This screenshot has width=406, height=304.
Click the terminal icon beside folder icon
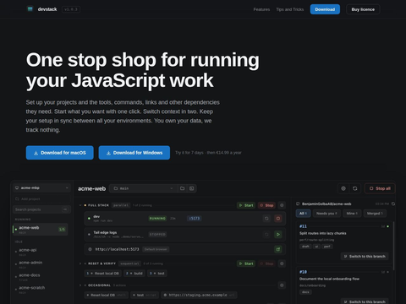pos(192,188)
